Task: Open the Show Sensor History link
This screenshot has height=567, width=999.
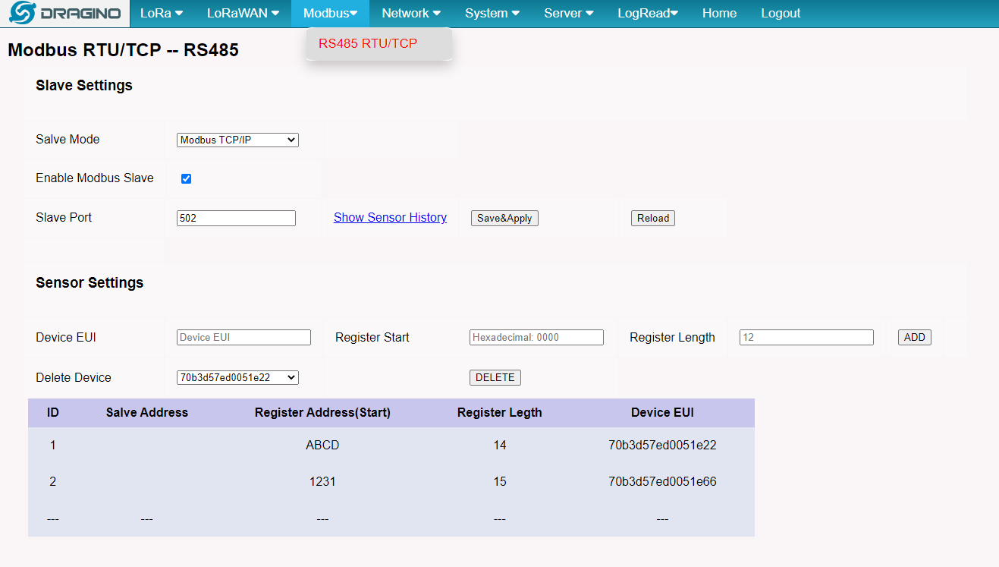Action: pyautogui.click(x=390, y=218)
